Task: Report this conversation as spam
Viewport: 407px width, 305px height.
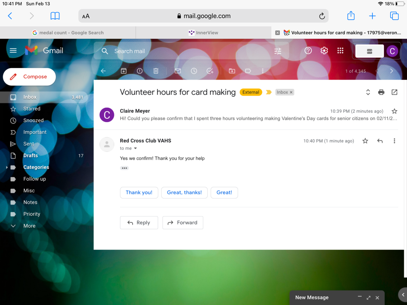Action: point(140,71)
